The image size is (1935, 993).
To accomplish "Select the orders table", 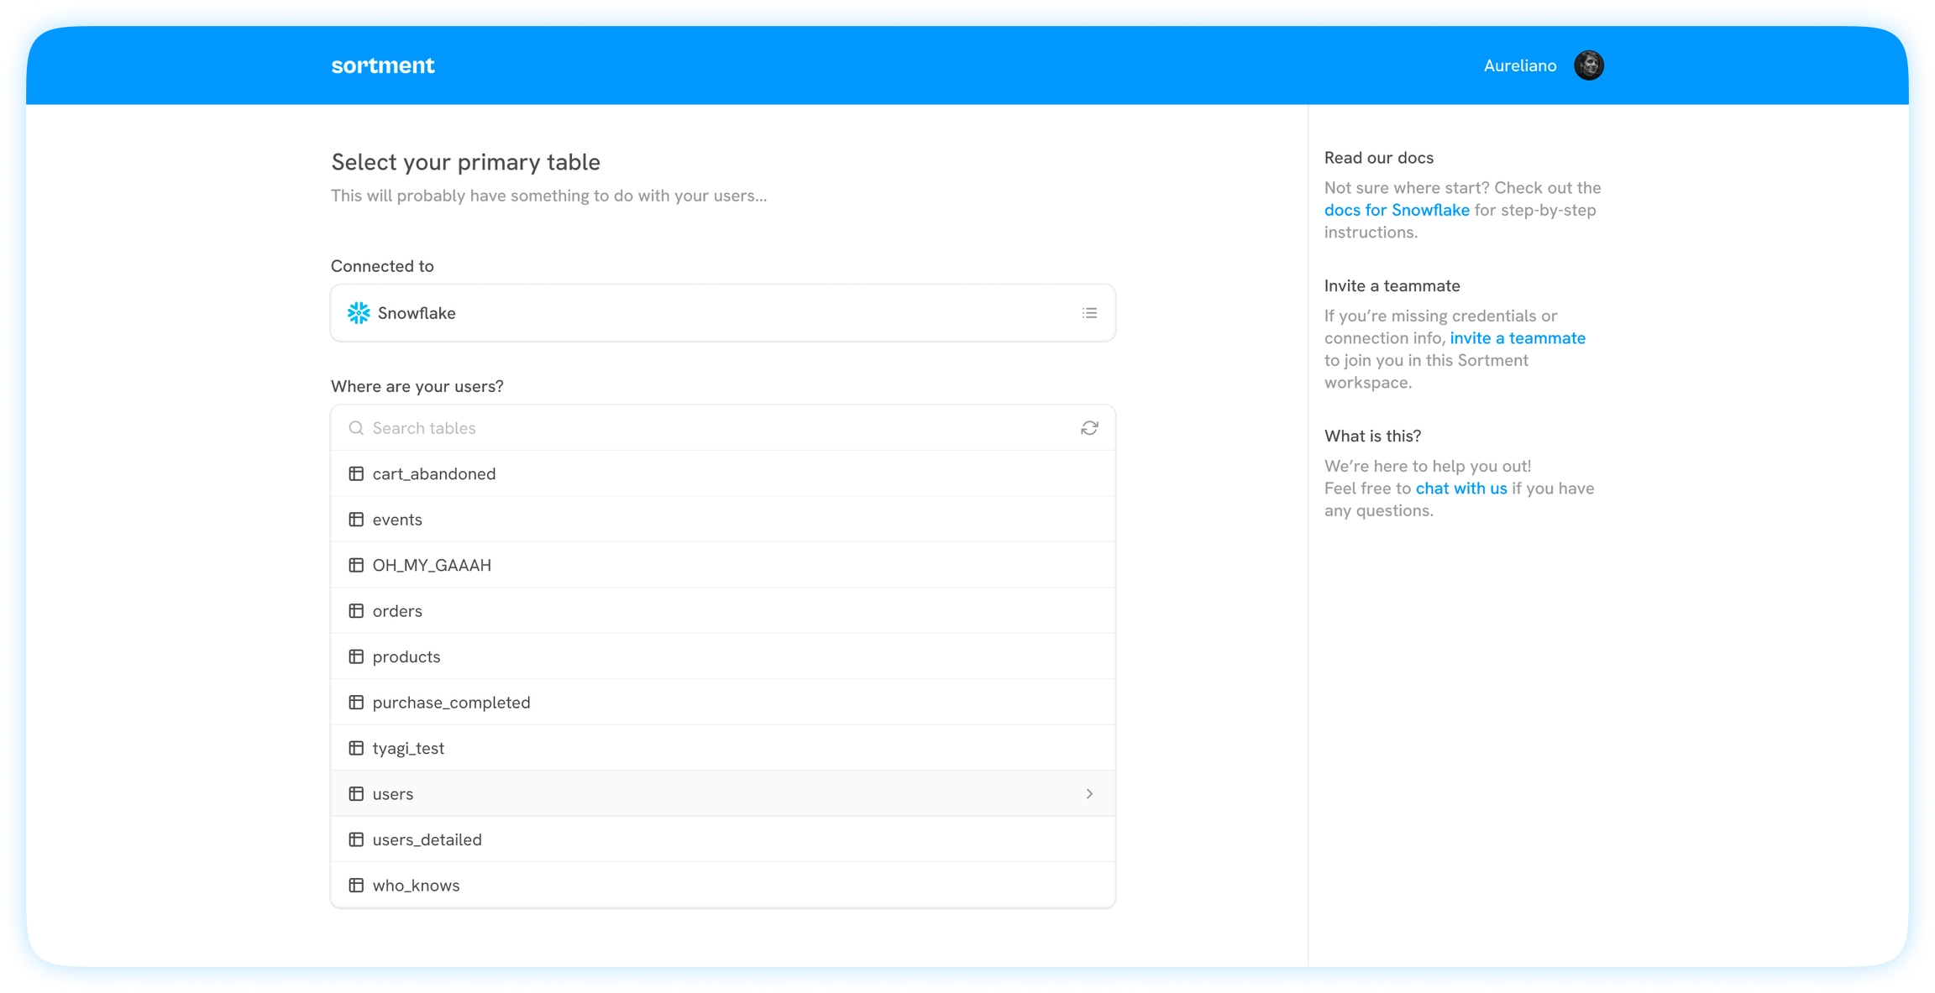I will click(x=397, y=611).
